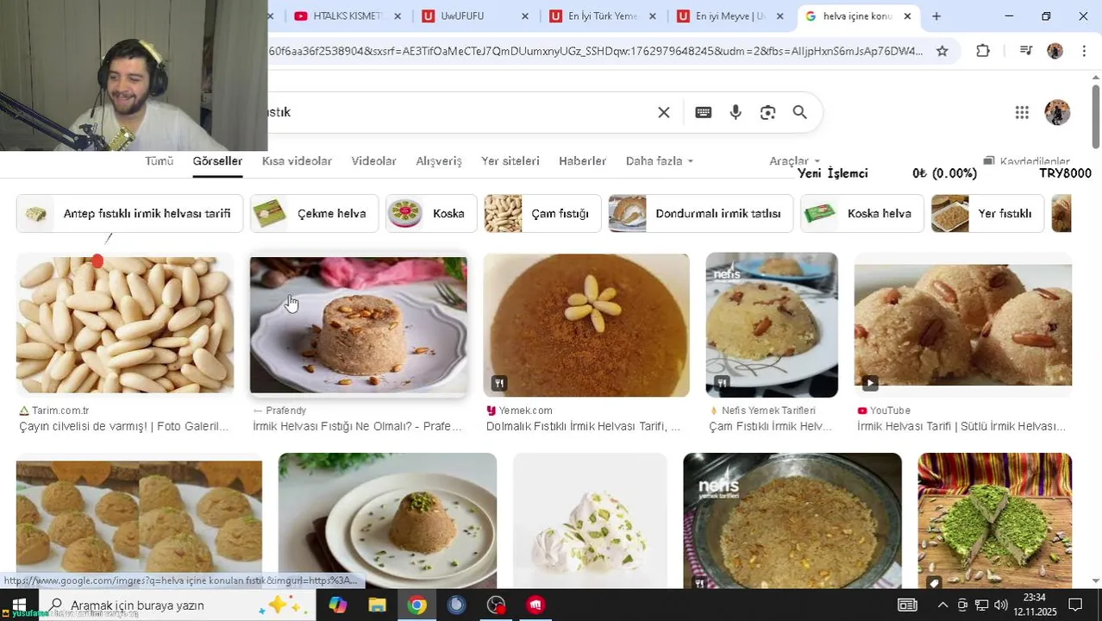Search by image with camera lens icon
Screen dimensions: 1102x621
[767, 112]
